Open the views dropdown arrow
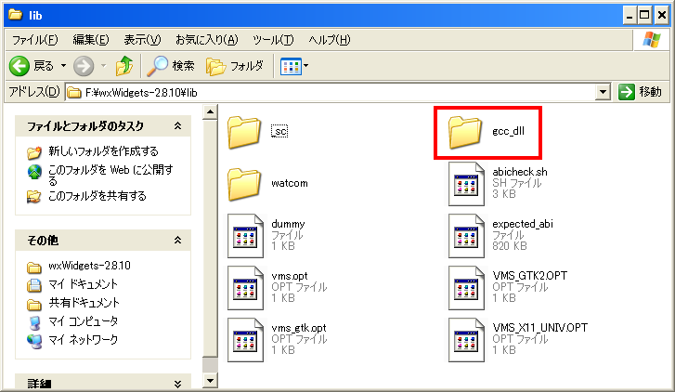 click(306, 66)
